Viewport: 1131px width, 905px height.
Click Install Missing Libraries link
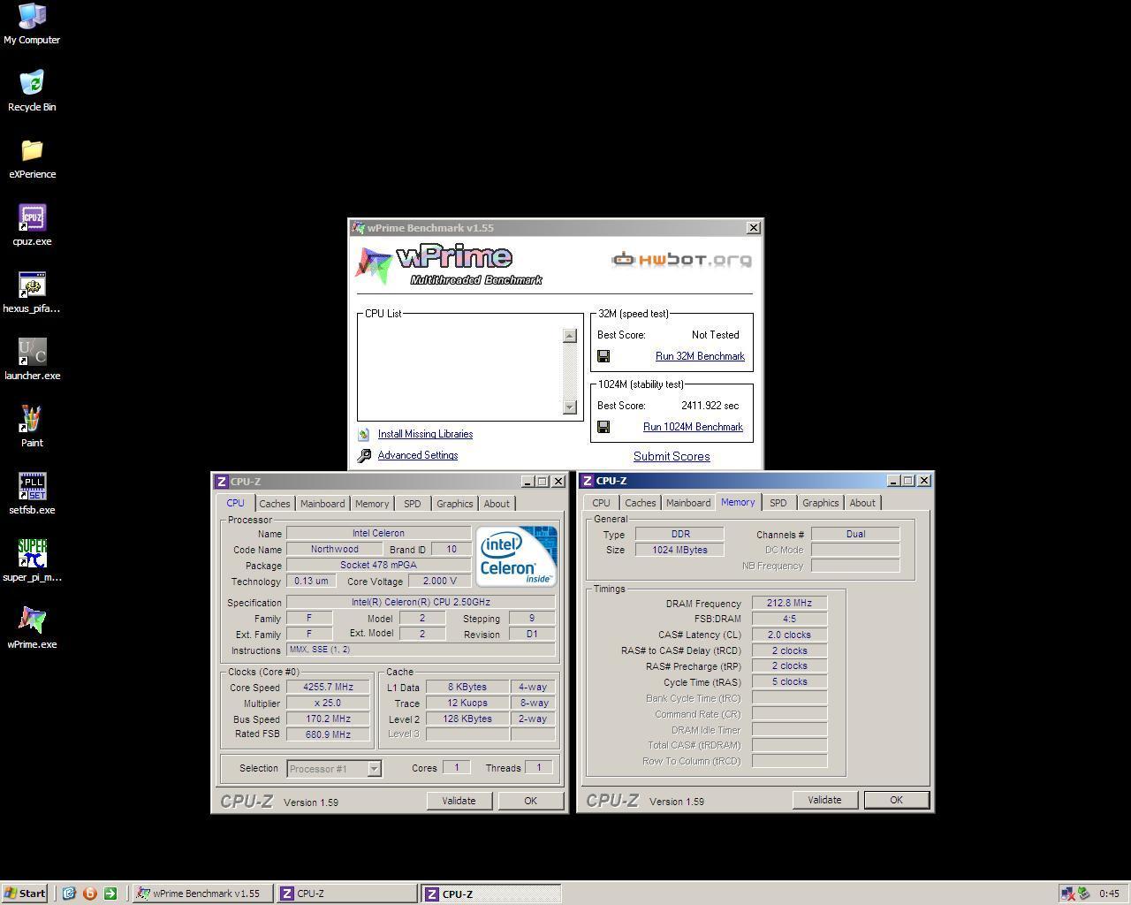pyautogui.click(x=425, y=434)
